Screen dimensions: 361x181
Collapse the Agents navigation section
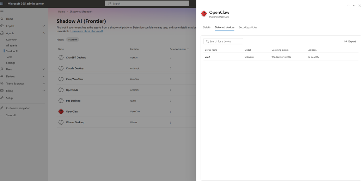[x=44, y=33]
